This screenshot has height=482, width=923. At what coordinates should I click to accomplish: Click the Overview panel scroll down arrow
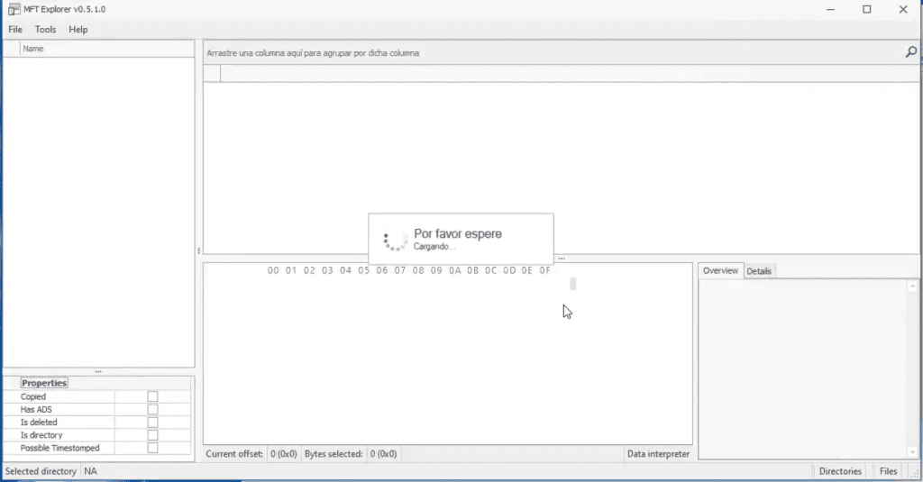tap(912, 452)
